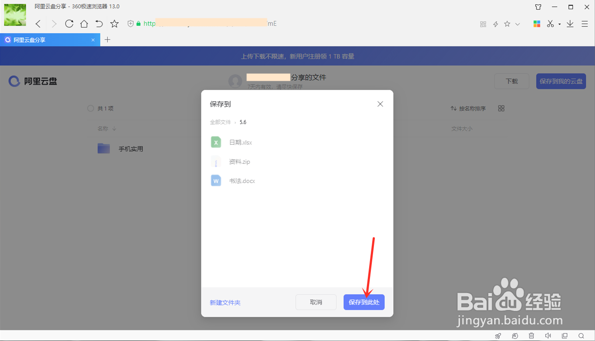Click the window split icon in status bar

point(565,336)
